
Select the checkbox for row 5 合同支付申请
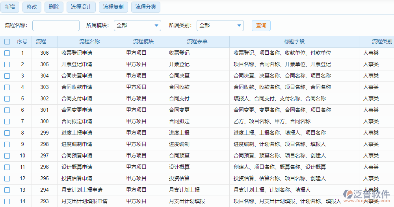(x=7, y=99)
